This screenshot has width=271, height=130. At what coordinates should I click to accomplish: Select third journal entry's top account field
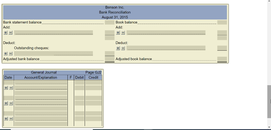pyautogui.click(x=41, y=113)
